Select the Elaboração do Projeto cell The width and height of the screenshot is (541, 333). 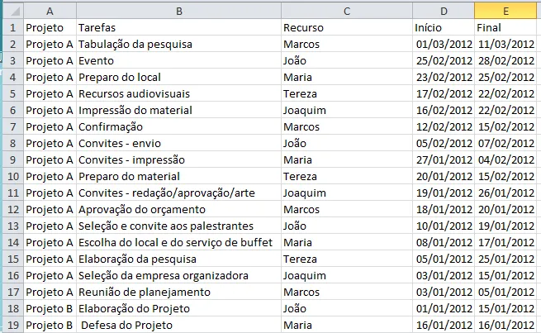tap(178, 308)
